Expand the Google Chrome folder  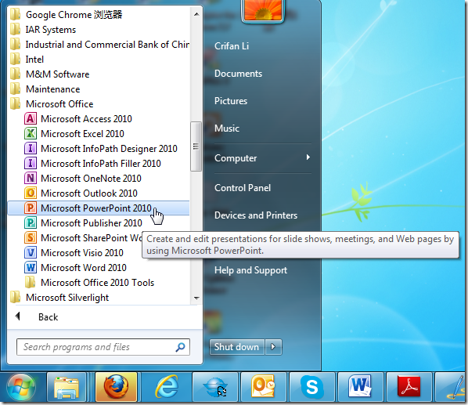click(99, 14)
